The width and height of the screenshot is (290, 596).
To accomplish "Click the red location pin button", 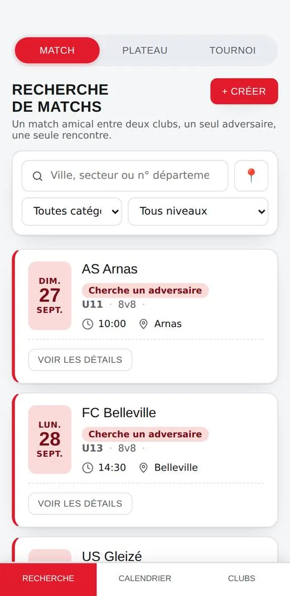I will pos(251,176).
